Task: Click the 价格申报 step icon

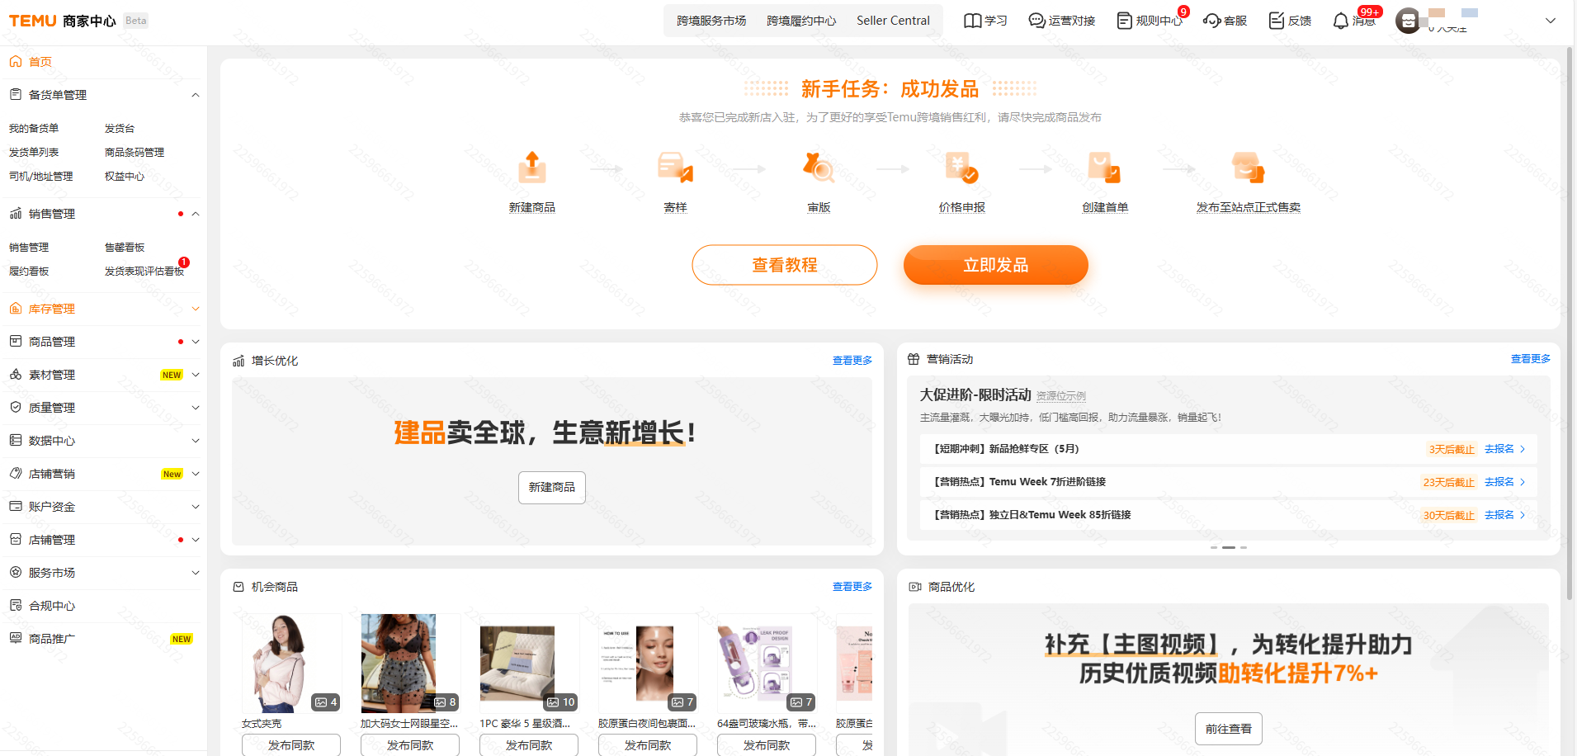Action: [x=961, y=168]
